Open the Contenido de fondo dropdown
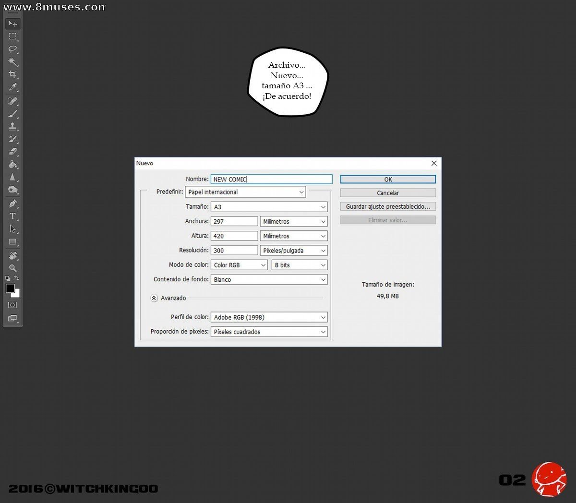This screenshot has height=503, width=576. 269,279
